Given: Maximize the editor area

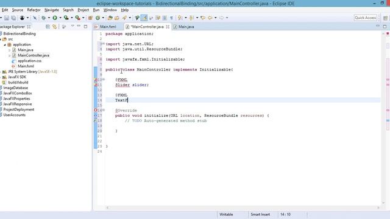Looking at the screenshot, I should click(385, 26).
